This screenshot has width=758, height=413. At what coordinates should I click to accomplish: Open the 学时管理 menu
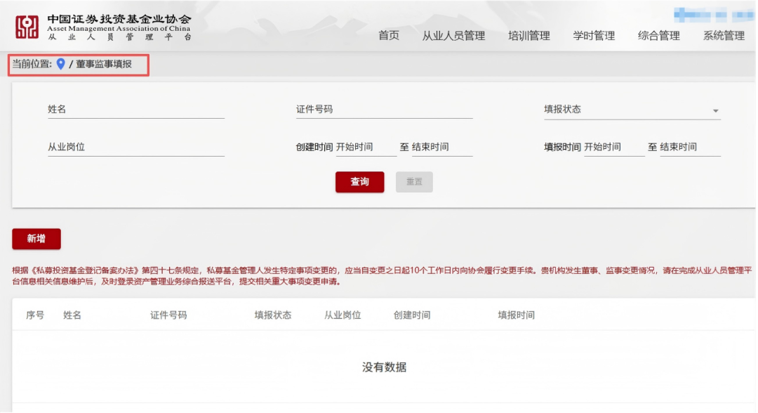click(x=594, y=35)
